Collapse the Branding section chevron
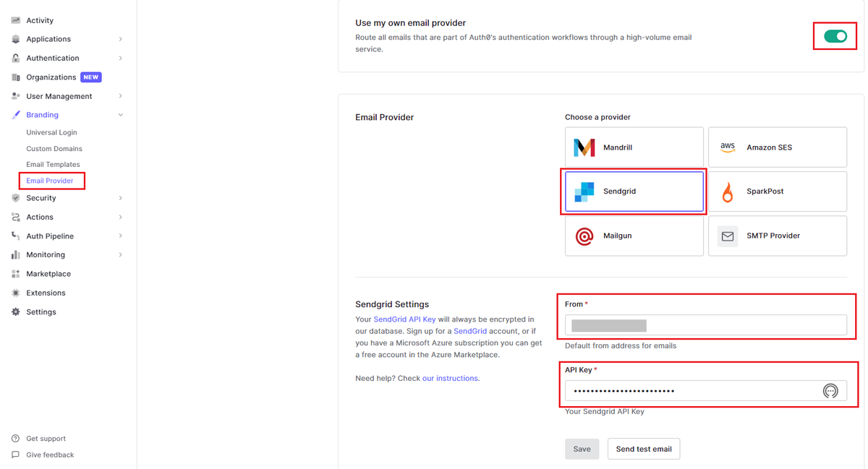The width and height of the screenshot is (868, 469). click(x=120, y=115)
